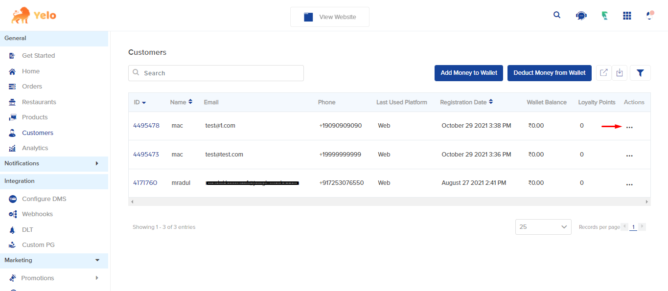Click the Promotions megaphone icon
The height and width of the screenshot is (291, 668).
coord(13,278)
